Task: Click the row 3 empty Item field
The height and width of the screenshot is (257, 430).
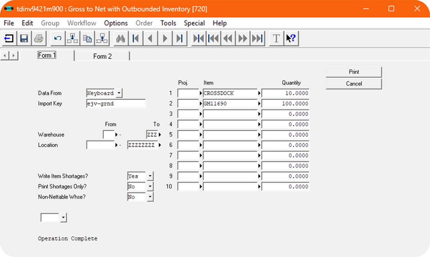Action: (230, 114)
